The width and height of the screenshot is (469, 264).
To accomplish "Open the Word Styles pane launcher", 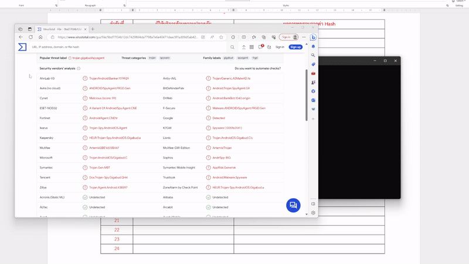I will click(x=447, y=5).
